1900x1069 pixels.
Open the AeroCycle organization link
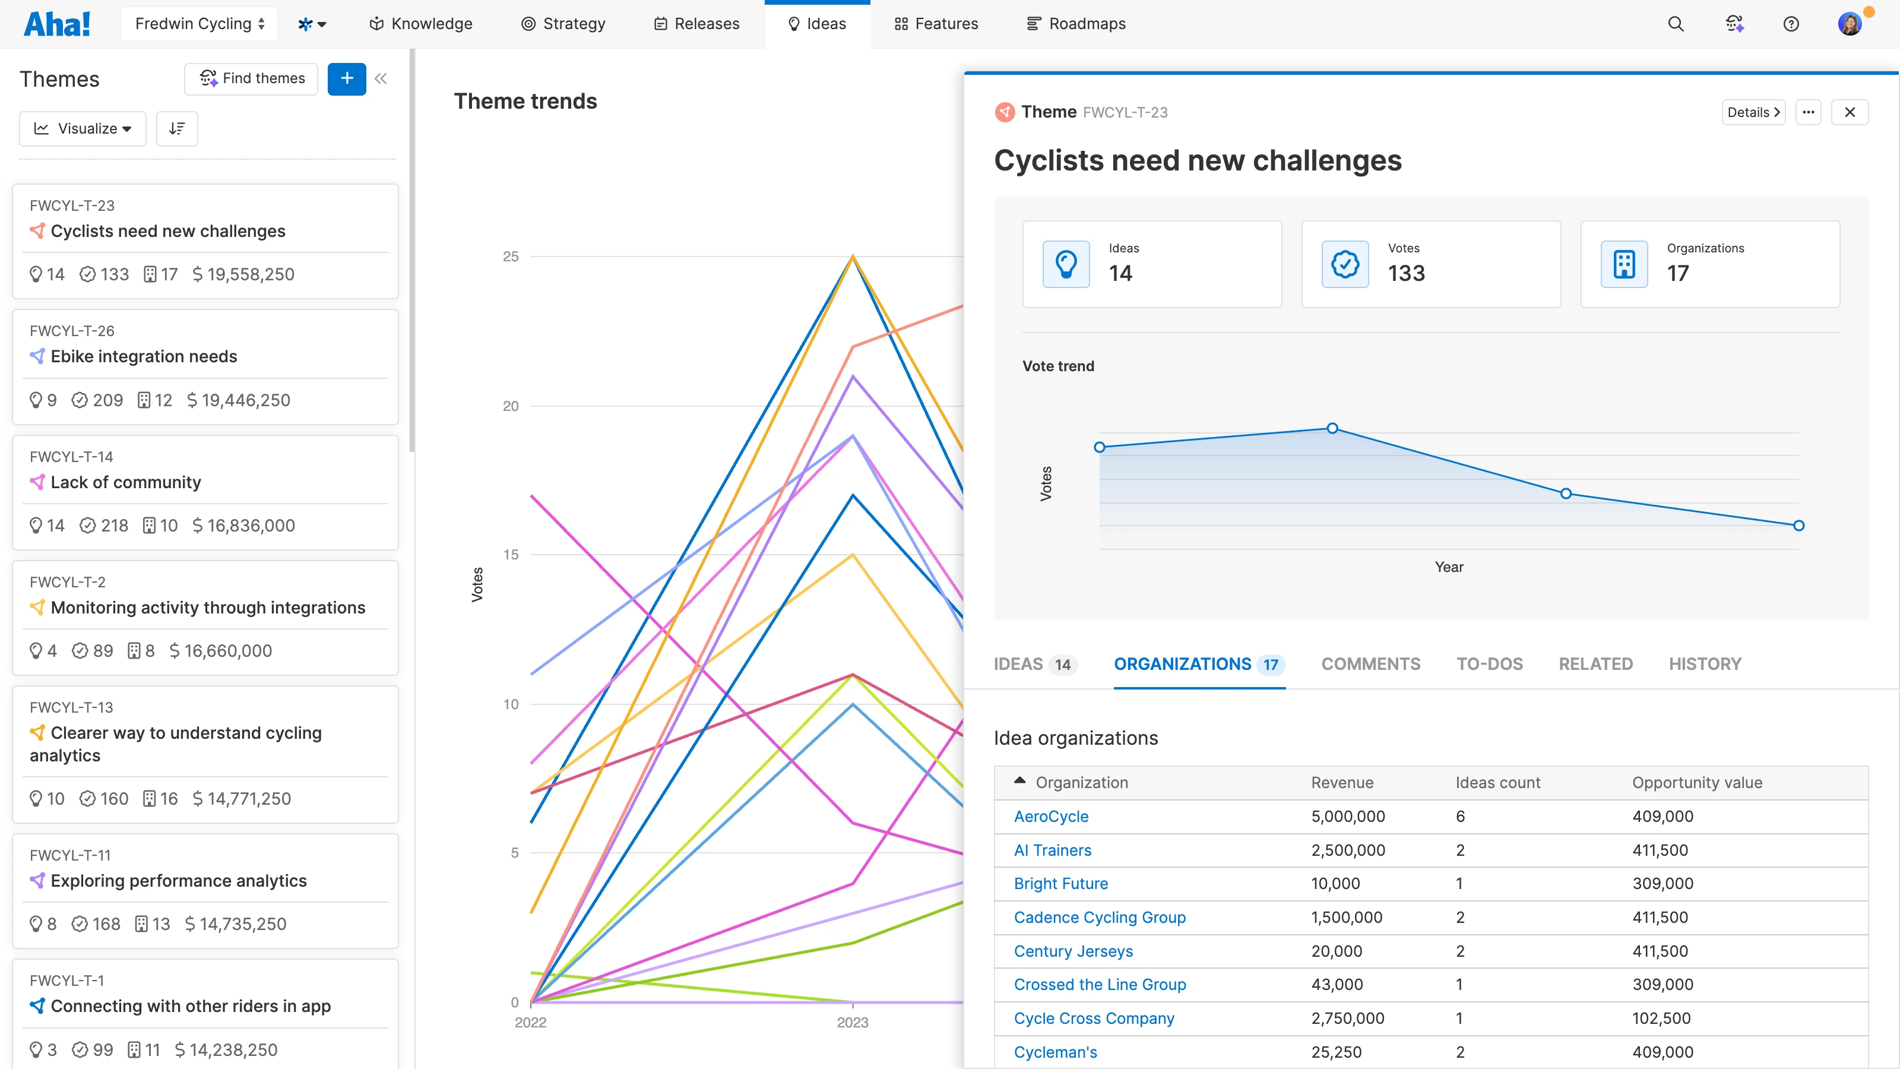click(1050, 816)
